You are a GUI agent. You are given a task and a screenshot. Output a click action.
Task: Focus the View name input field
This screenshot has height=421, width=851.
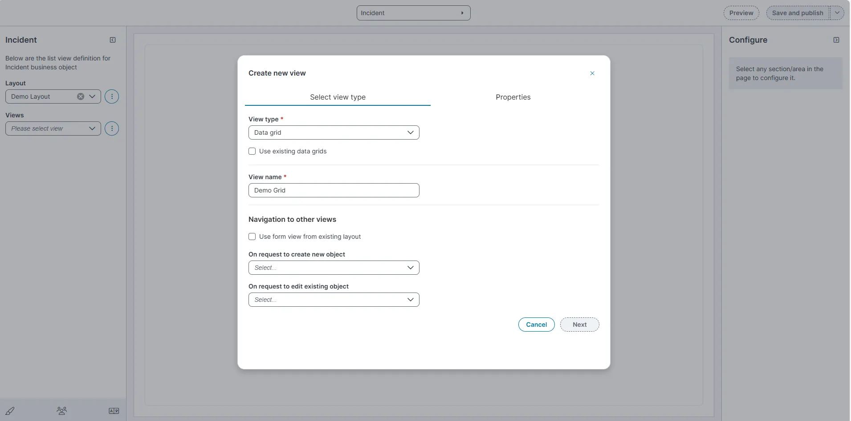pos(334,190)
